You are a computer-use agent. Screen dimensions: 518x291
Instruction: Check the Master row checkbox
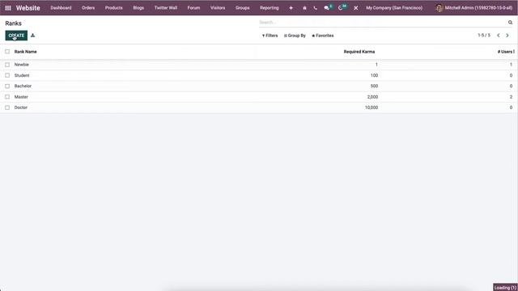pos(7,97)
